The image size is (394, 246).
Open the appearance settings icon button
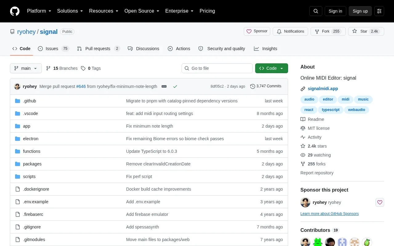coord(379,11)
